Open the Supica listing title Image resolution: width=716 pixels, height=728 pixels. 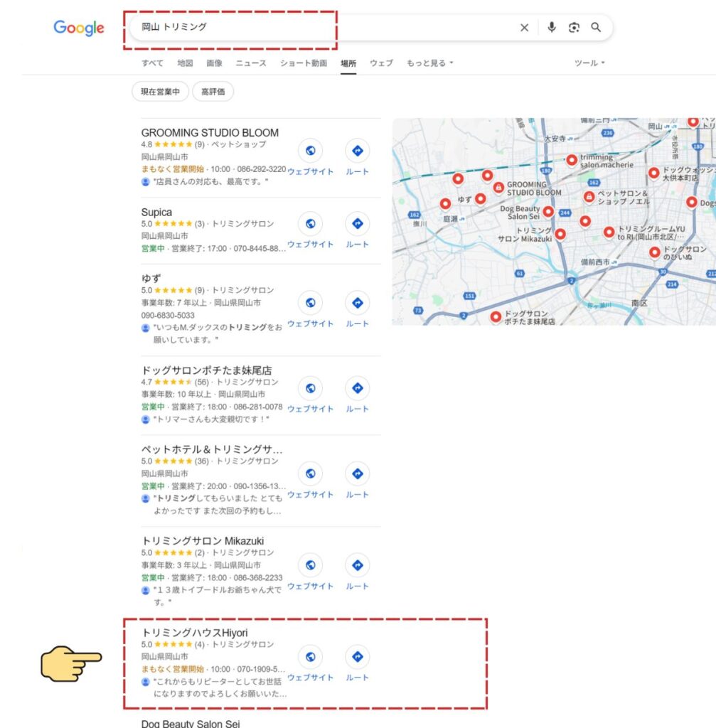tap(156, 212)
